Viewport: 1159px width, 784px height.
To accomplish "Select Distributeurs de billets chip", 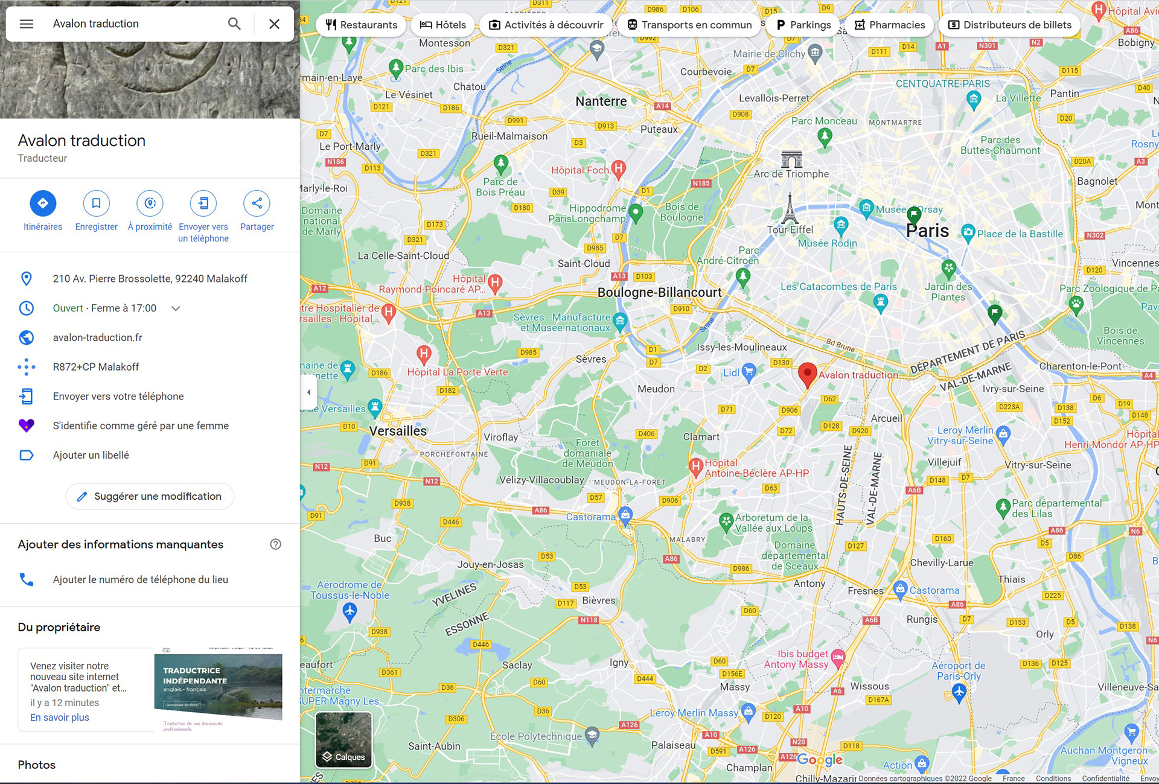I will 1010,25.
